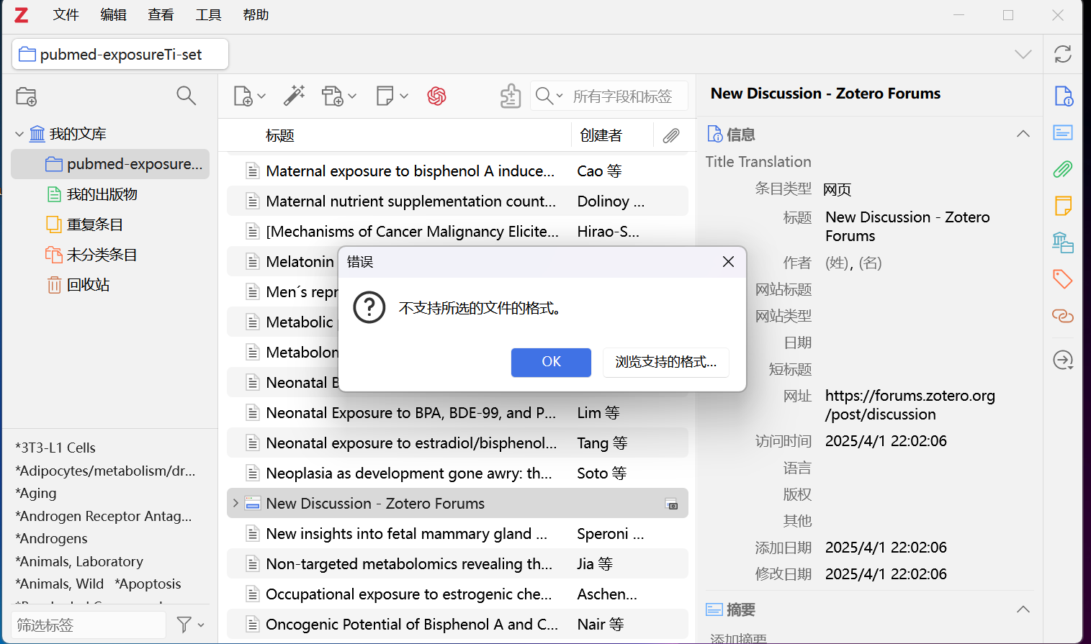Click the notes side navigation icon
Viewport: 1091px width, 644px height.
pyautogui.click(x=1063, y=206)
